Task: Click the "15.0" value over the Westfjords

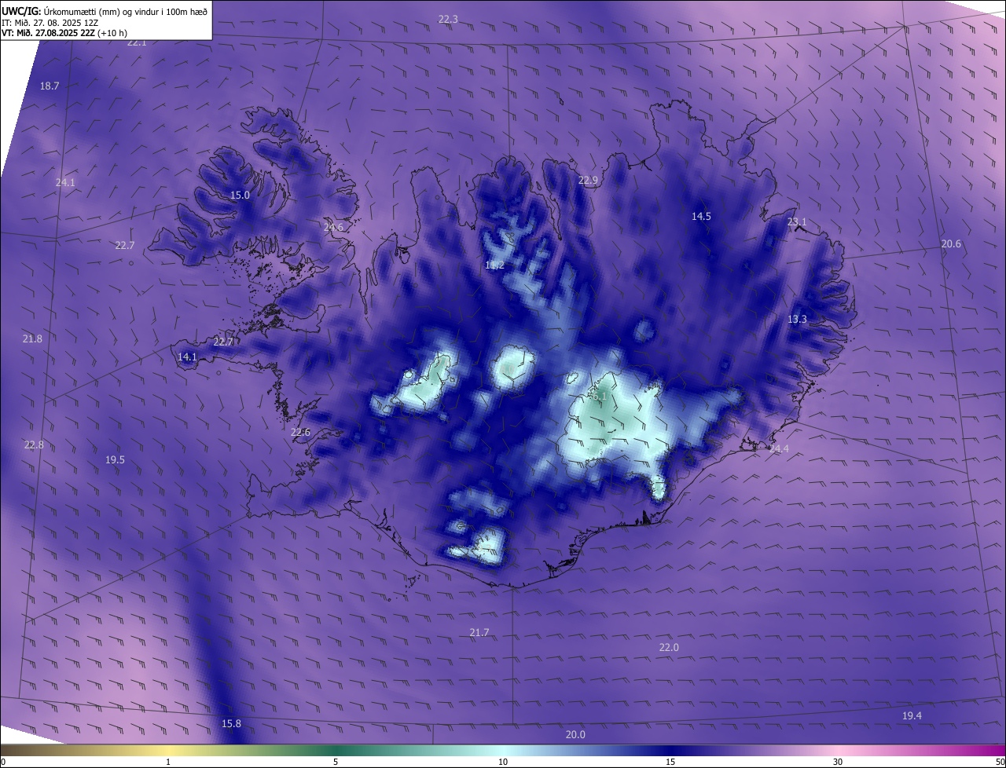Action: point(240,195)
